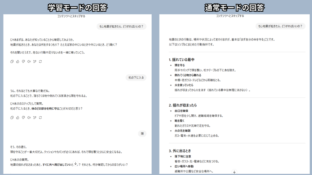312x175 pixels.
Task: Click line ドアや窓を少し開け、避難経路を確保する
Action: [199, 115]
